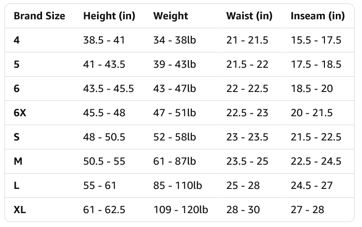Click height value 38.5 - 41
Viewport: 362px width, 227px height.
tap(104, 40)
